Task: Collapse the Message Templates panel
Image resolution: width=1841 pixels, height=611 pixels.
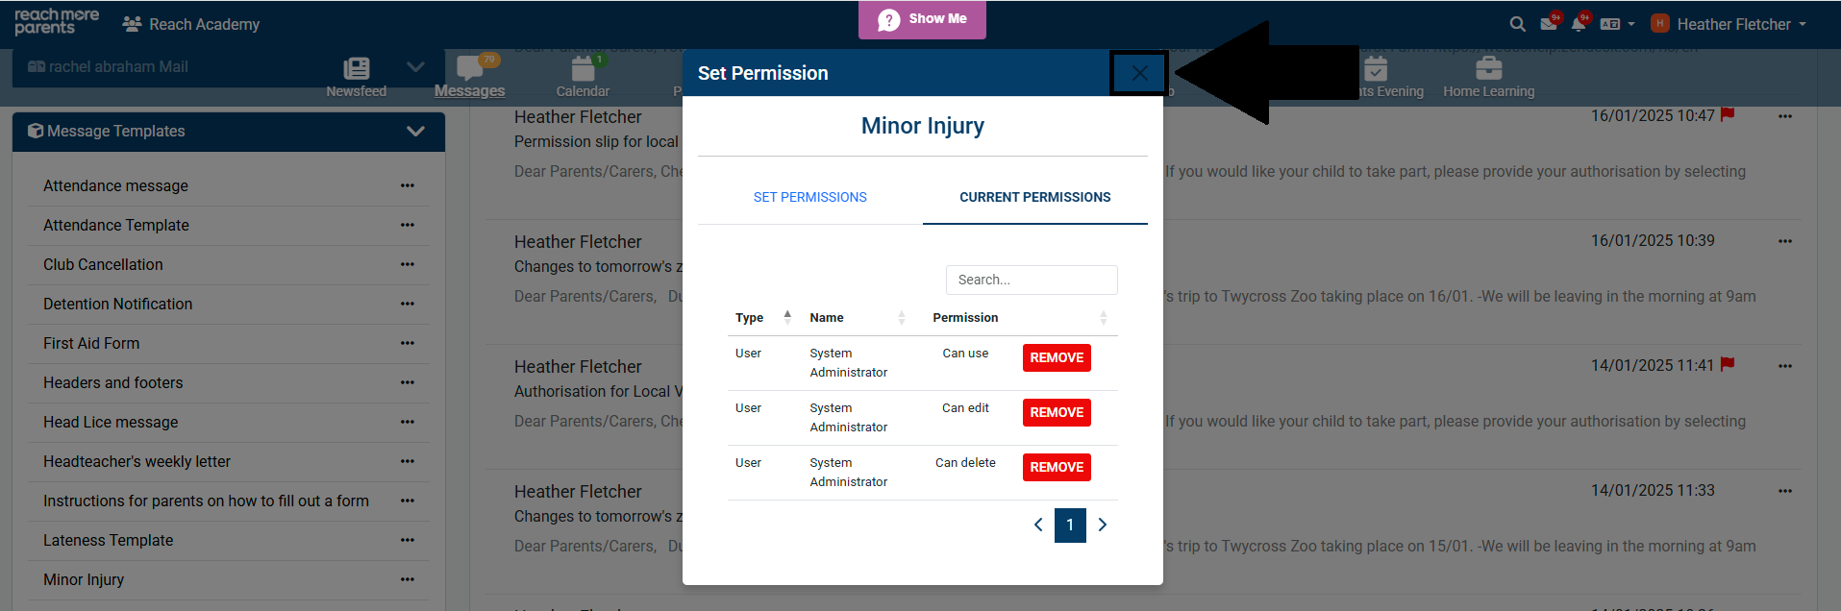Action: (x=415, y=132)
